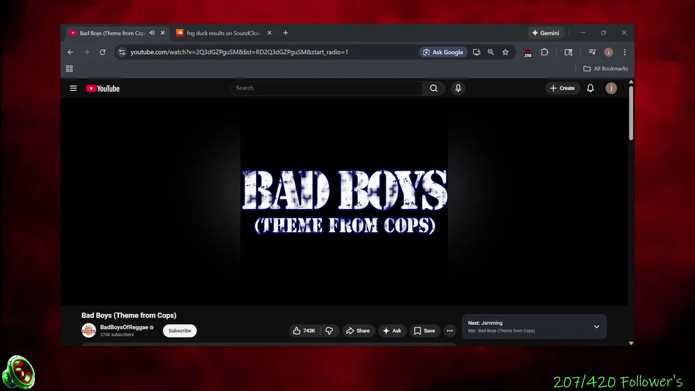The image size is (695, 391).
Task: Close the SoundCloud tab
Action: [x=269, y=33]
